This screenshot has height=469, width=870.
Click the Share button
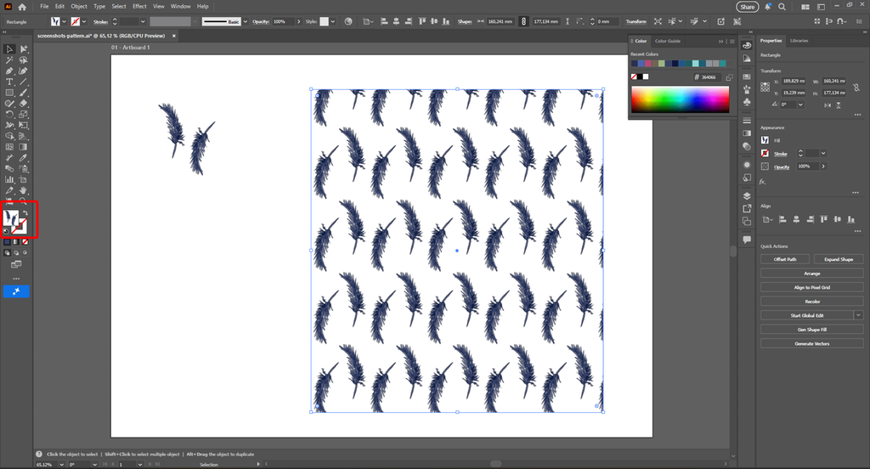pyautogui.click(x=748, y=7)
